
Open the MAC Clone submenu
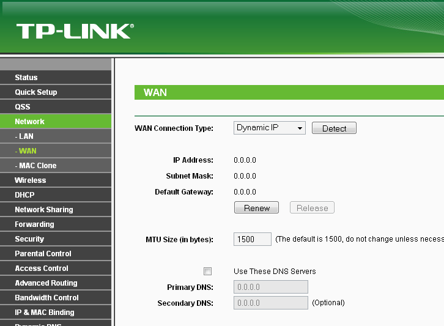point(56,166)
